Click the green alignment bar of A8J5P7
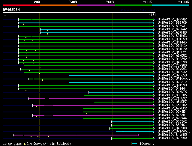This screenshot has width=192, height=146. pyautogui.click(x=123, y=102)
